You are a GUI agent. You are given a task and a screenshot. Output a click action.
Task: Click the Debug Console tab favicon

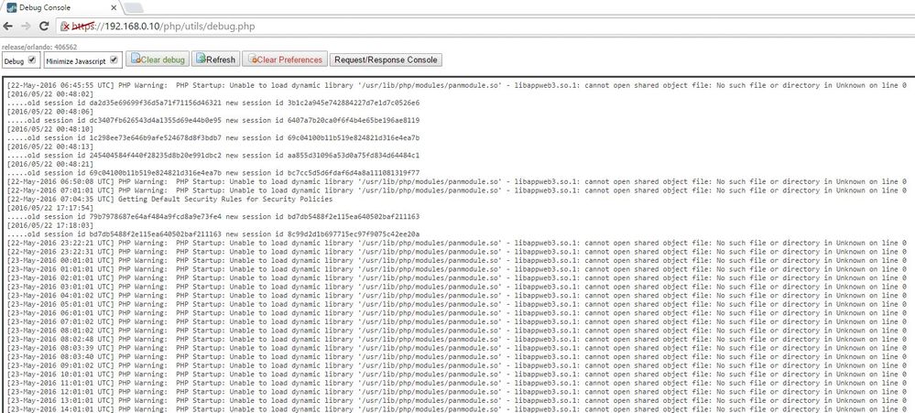click(x=11, y=8)
